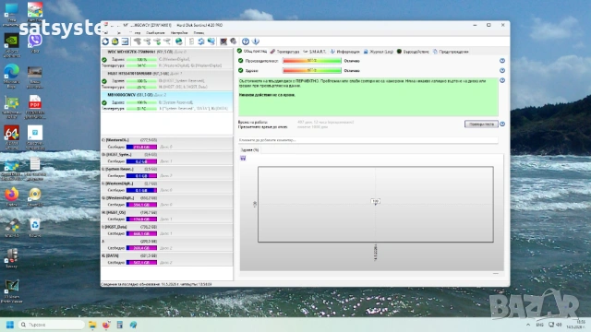The height and width of the screenshot is (332, 591).
Task: Click the blue sync arrows toolbar icon
Action: point(201,41)
